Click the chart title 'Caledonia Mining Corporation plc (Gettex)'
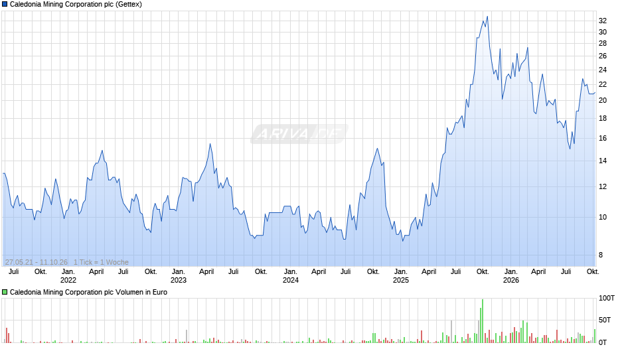The image size is (624, 349). tap(76, 5)
